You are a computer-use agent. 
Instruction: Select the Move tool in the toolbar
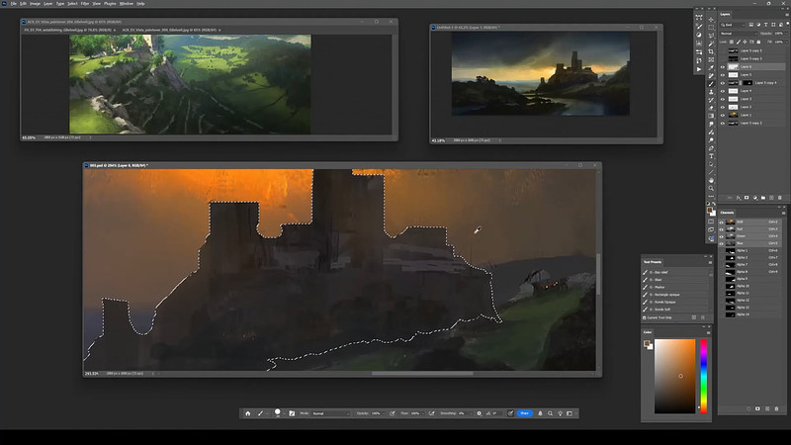[x=711, y=19]
